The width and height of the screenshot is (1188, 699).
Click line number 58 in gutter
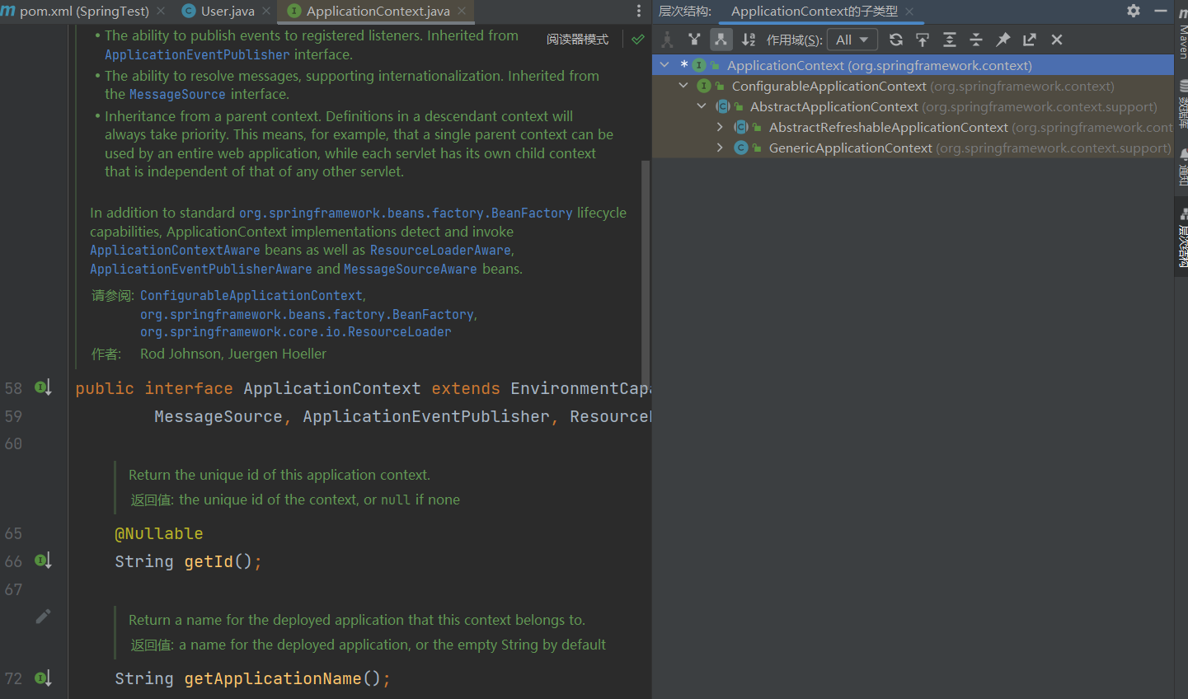tap(13, 388)
